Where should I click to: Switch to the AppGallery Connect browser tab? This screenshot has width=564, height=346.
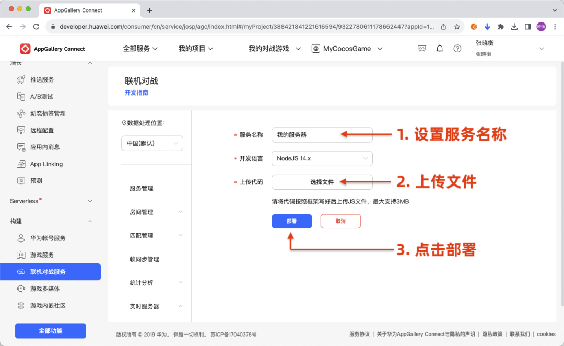point(89,10)
